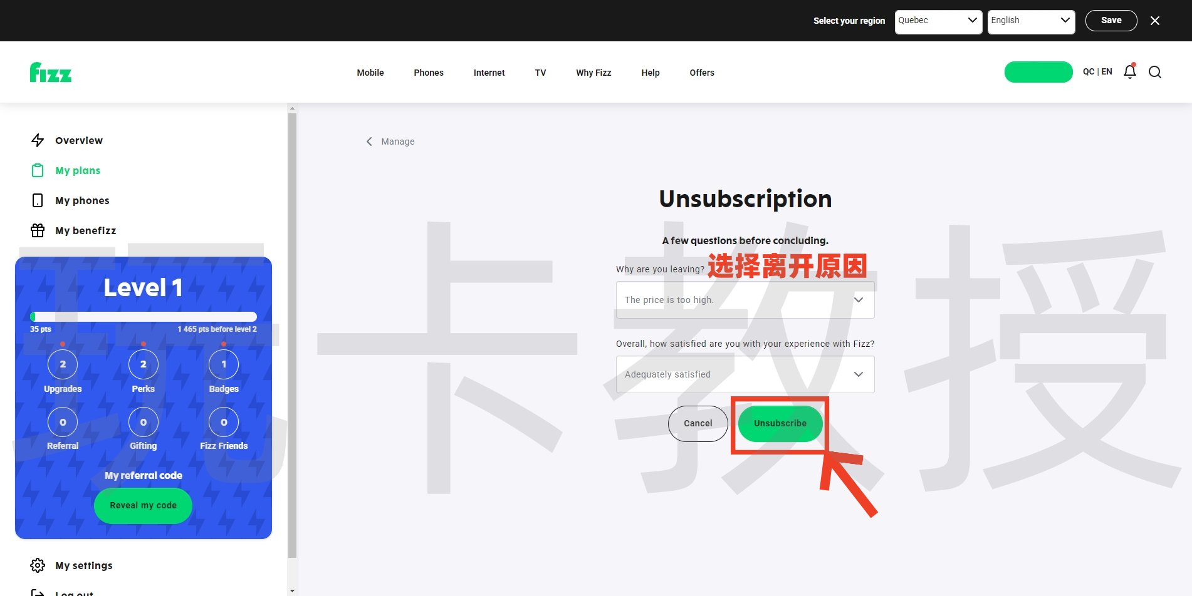Click the Reveal my code pill
The image size is (1192, 596).
[x=143, y=505]
